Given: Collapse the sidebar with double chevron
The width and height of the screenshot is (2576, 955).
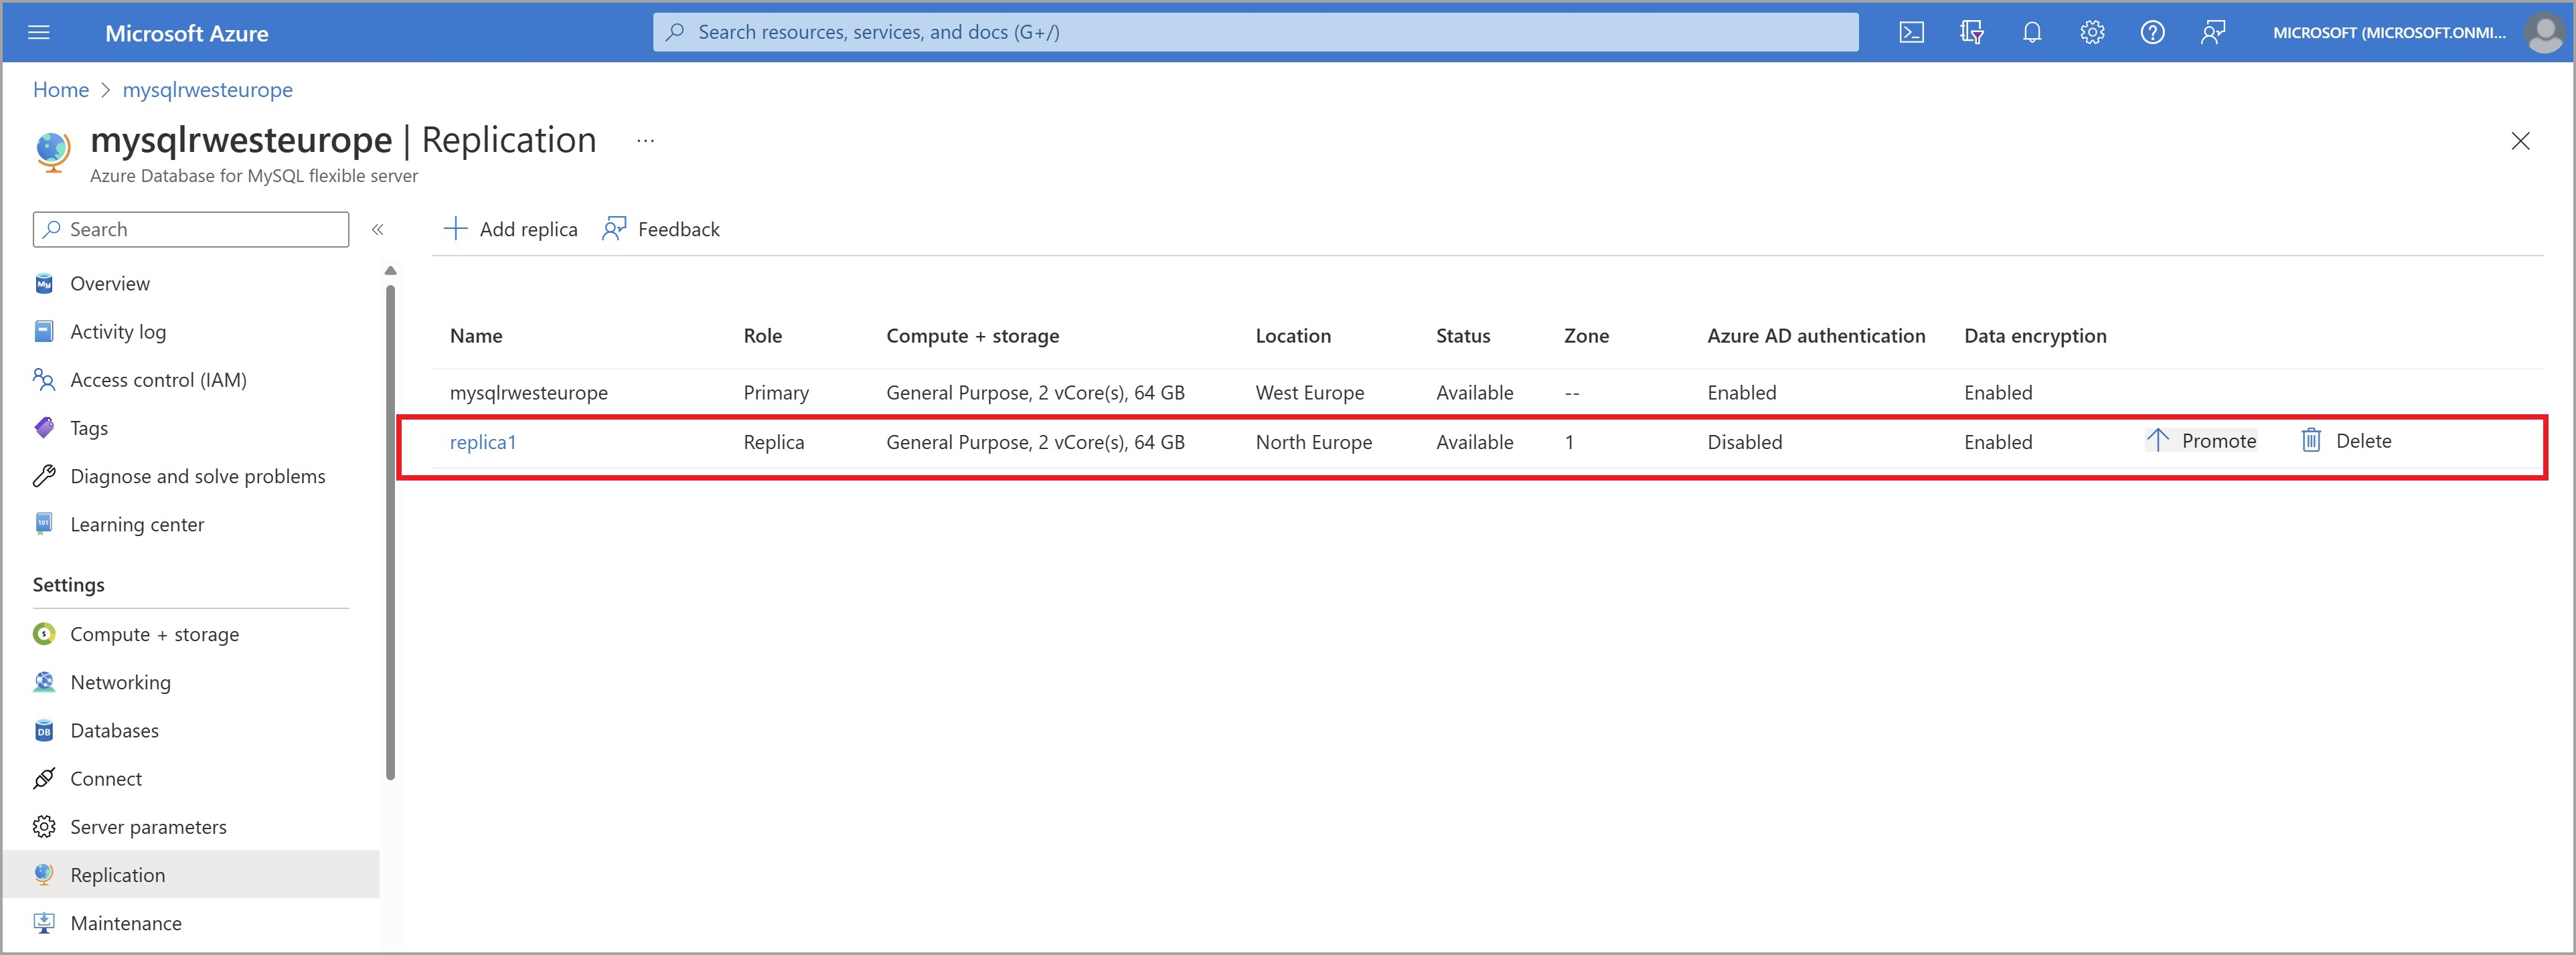Looking at the screenshot, I should coord(378,229).
